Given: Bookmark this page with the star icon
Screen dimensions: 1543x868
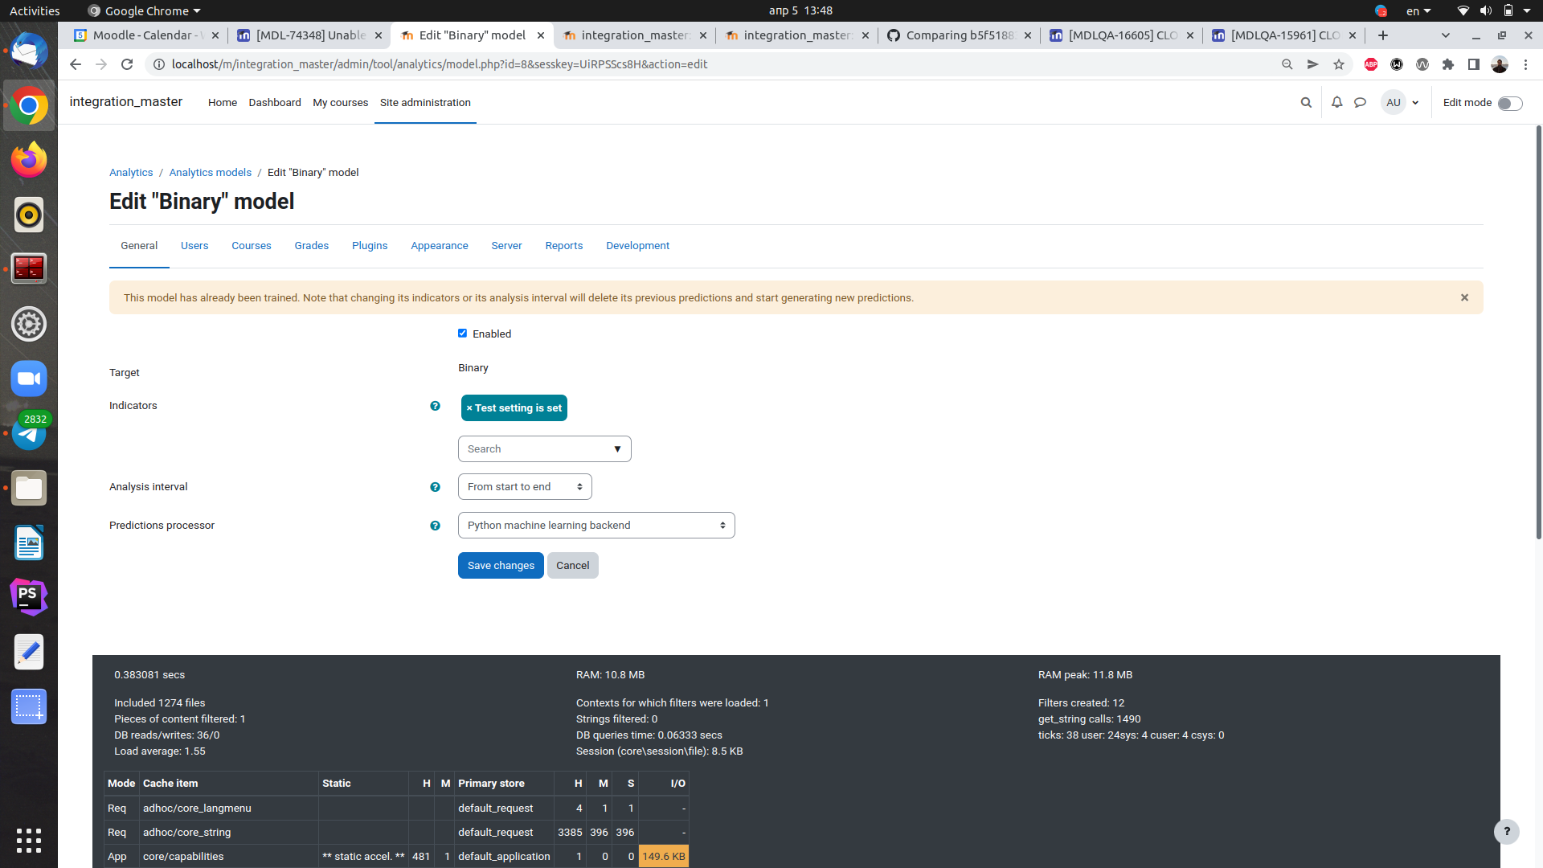Looking at the screenshot, I should (x=1339, y=64).
